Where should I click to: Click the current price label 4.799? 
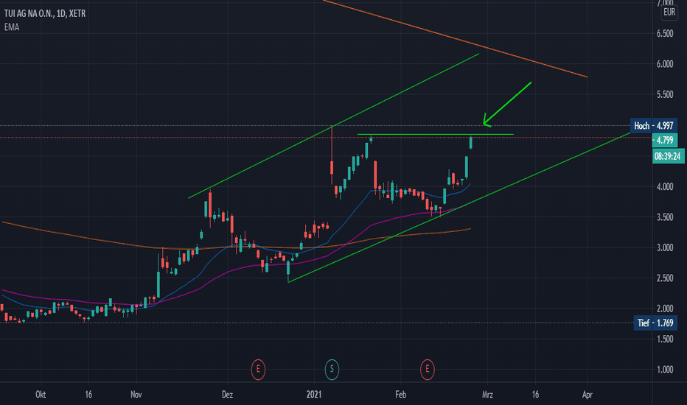665,140
